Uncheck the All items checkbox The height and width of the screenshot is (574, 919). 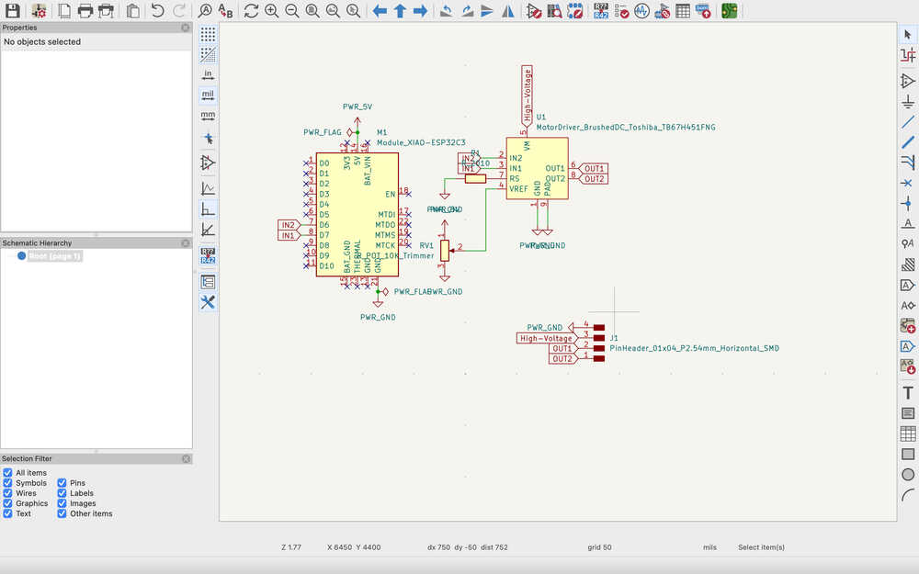[x=8, y=473]
